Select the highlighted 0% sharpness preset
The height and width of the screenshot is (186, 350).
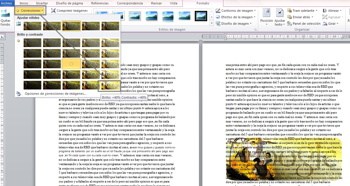coord(71,26)
